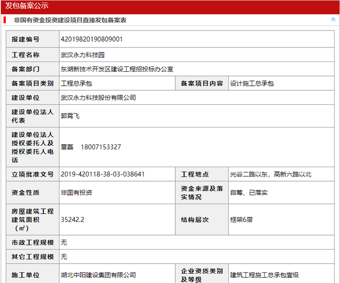Select the 报建编号 value 42019820190809001
The height and width of the screenshot is (283, 340).
click(92, 39)
